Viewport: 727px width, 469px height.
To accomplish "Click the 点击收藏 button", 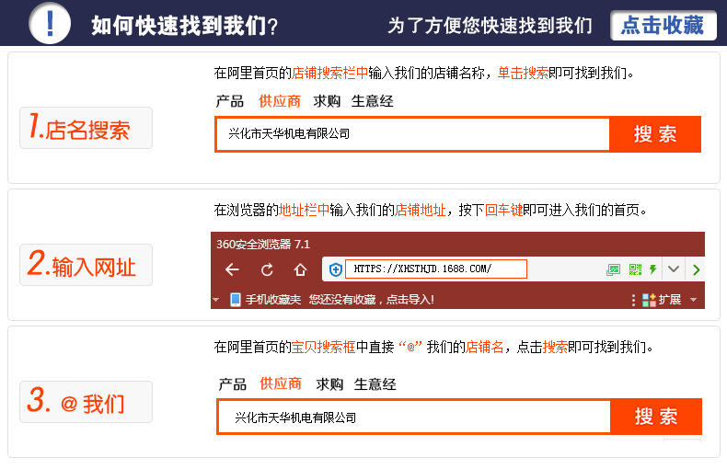I will pos(663,26).
